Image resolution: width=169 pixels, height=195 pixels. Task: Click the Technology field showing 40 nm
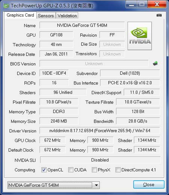coord(56,44)
